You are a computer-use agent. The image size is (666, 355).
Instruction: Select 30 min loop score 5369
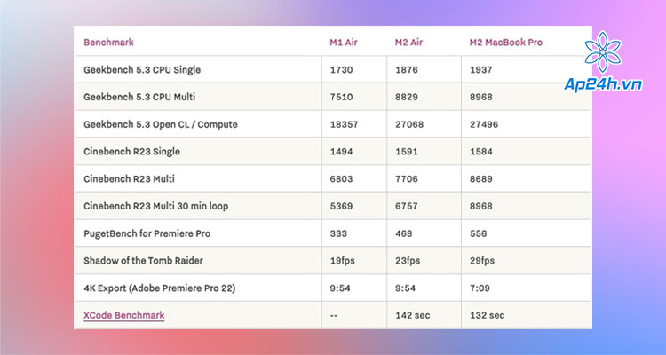342,206
